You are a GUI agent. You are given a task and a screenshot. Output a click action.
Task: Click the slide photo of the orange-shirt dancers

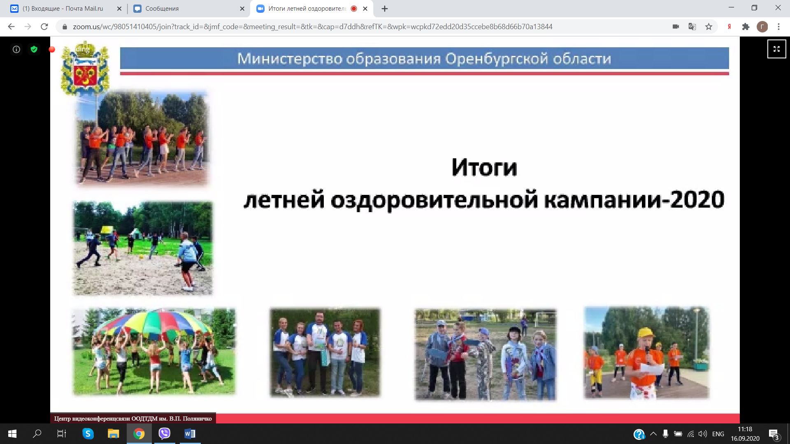[x=143, y=139]
